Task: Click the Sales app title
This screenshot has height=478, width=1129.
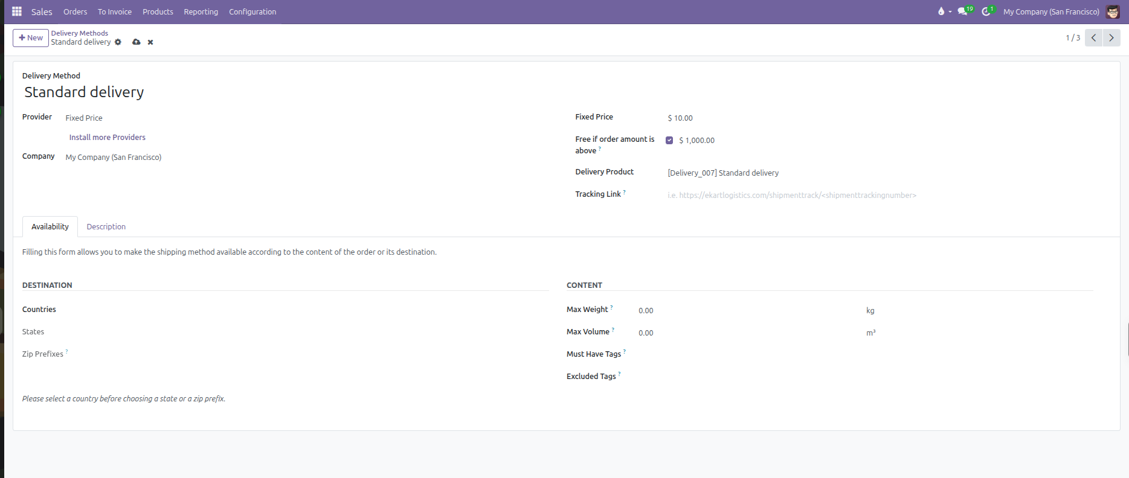Action: click(42, 11)
